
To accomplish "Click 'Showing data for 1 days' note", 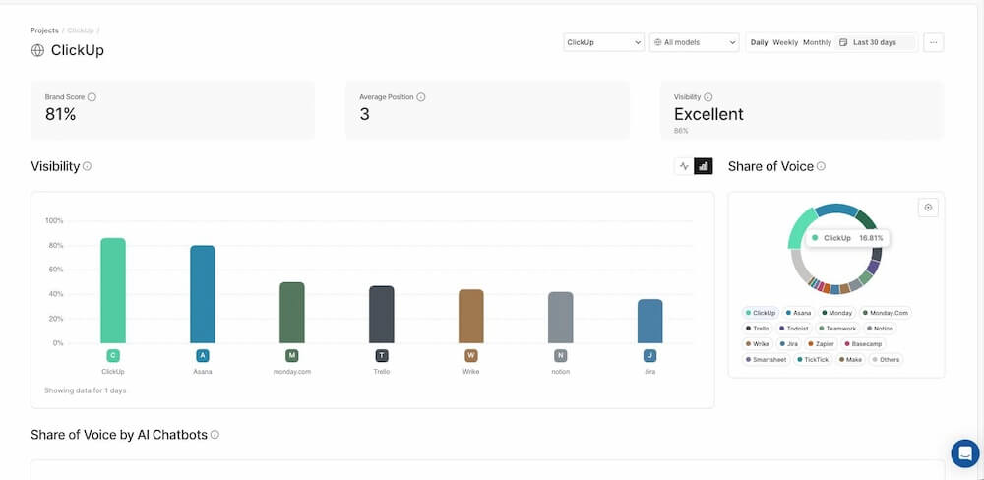I will [x=86, y=390].
